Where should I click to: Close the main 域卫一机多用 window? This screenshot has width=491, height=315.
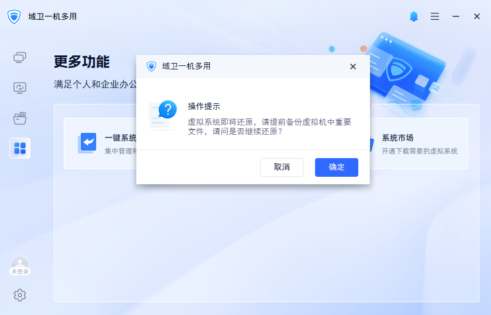coord(476,16)
